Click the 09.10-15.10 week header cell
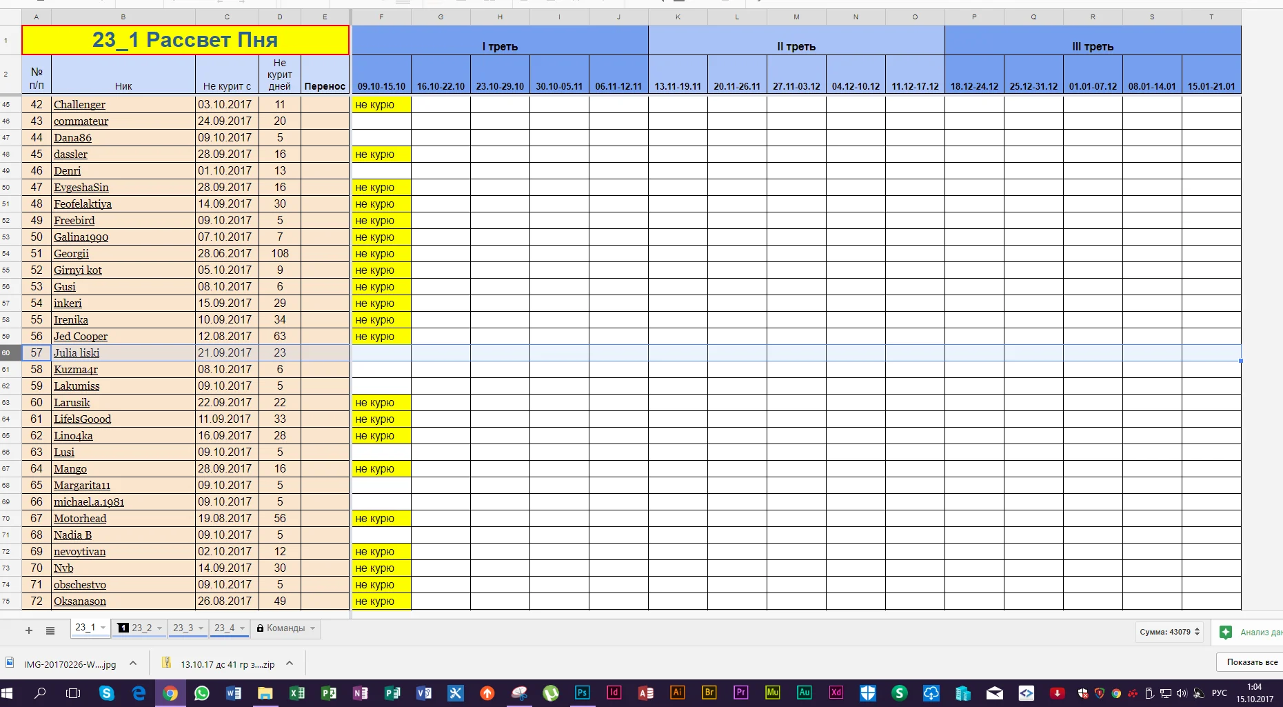Screen dimensions: 1283x707 381,74
